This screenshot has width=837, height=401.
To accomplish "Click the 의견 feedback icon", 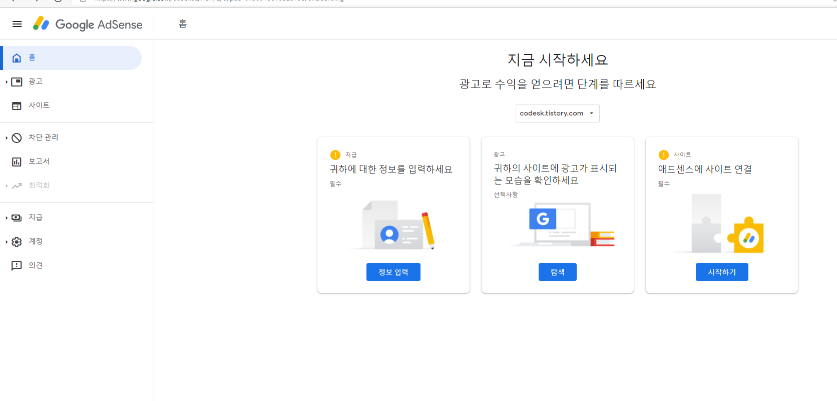I will click(17, 265).
